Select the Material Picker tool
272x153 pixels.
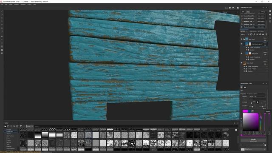point(2,31)
